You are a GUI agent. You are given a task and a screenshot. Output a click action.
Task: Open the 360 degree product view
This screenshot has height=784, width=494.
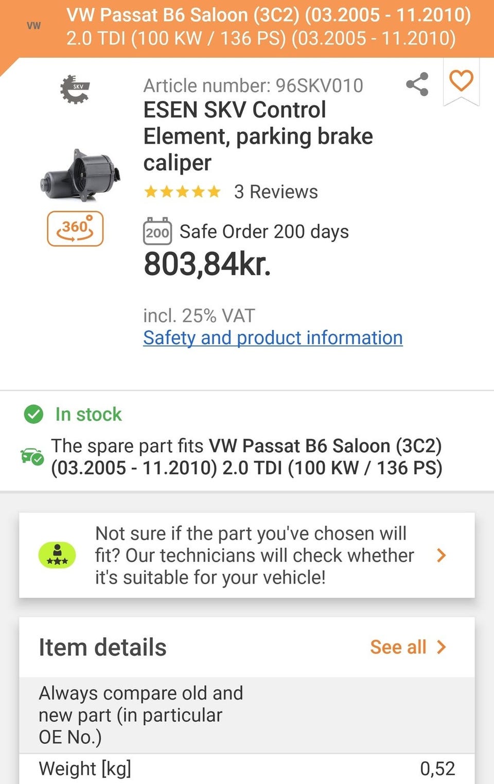click(75, 228)
